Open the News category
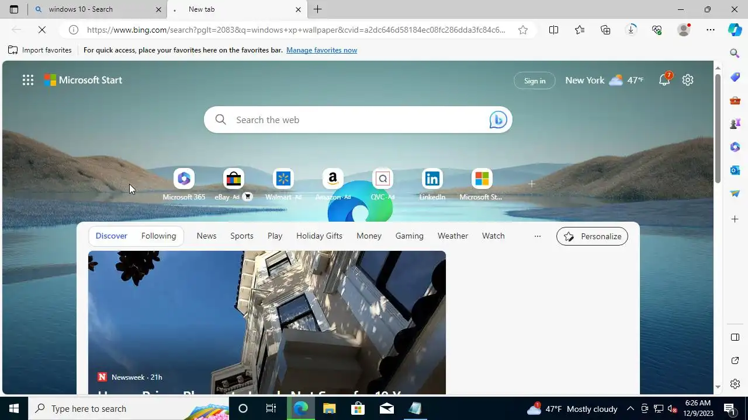Viewport: 748px width, 420px height. (206, 236)
